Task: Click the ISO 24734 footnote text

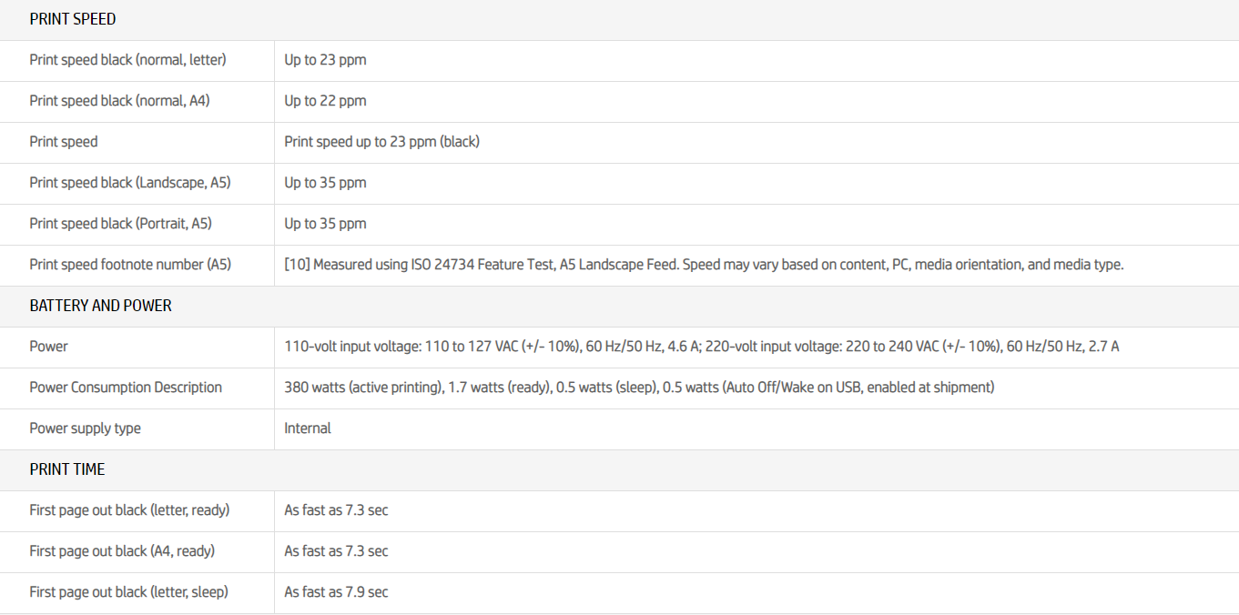Action: [704, 265]
